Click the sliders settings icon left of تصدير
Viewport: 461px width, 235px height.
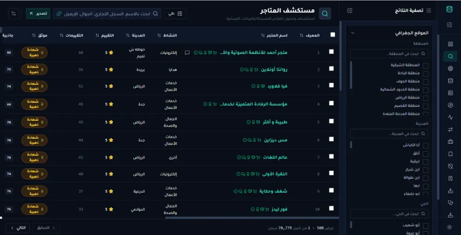tap(13, 13)
